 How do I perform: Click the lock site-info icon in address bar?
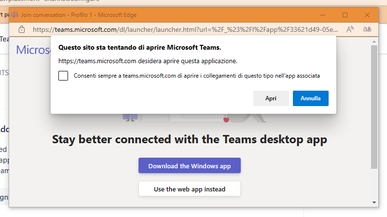22,29
